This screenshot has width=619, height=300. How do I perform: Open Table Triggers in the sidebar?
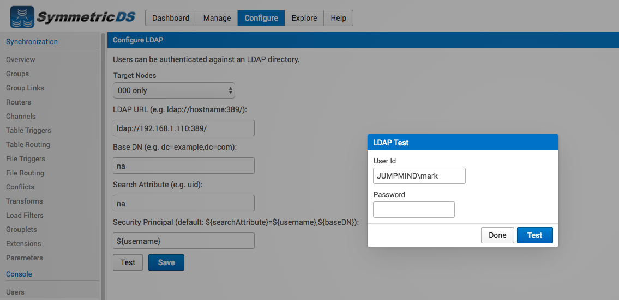click(x=28, y=131)
